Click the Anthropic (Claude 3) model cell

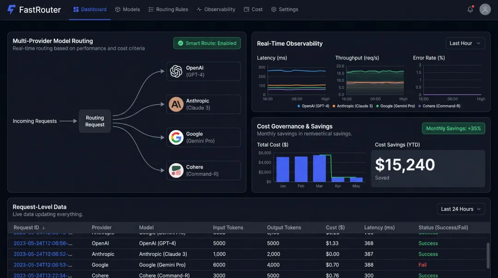click(x=163, y=254)
